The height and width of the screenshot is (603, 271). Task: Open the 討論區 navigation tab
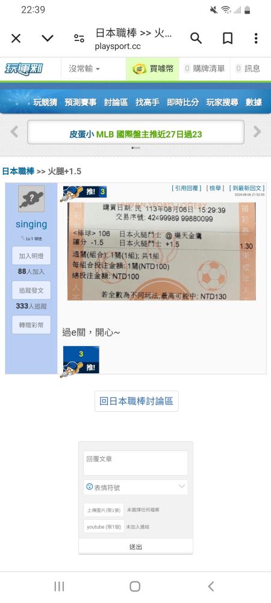[x=116, y=103]
